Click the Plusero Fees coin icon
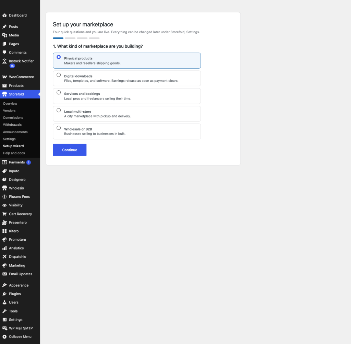The height and width of the screenshot is (344, 351). 4,197
